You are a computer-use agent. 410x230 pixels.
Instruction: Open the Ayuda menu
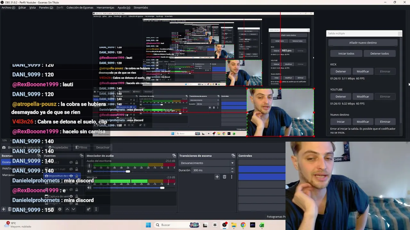click(x=124, y=7)
